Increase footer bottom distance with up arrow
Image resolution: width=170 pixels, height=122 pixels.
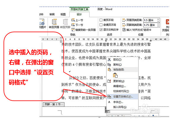(x=158, y=24)
